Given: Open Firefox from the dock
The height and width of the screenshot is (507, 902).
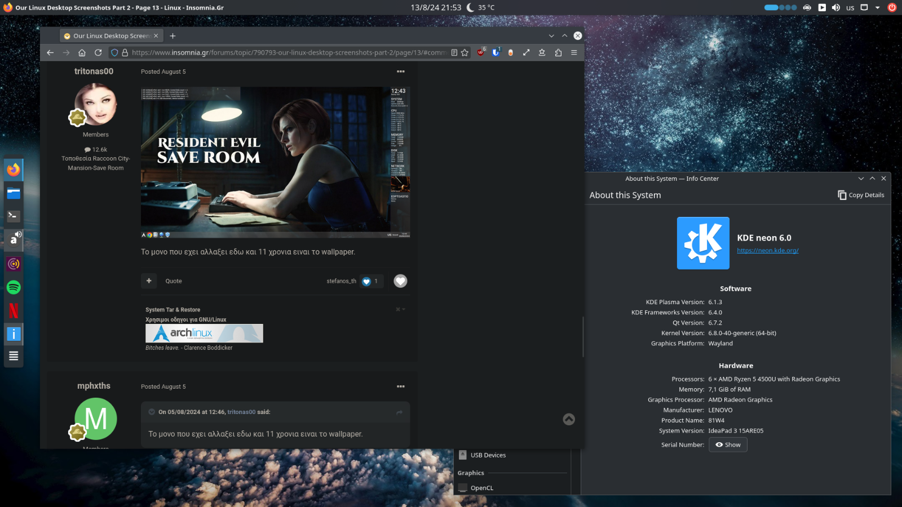Looking at the screenshot, I should [14, 169].
